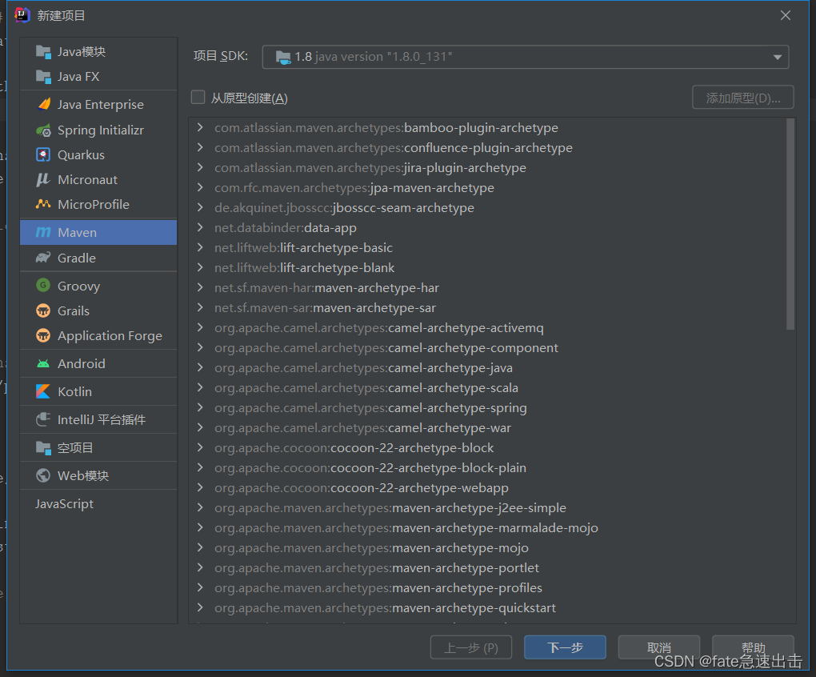Expand jbosscc-seam-archetype node

[x=200, y=207]
